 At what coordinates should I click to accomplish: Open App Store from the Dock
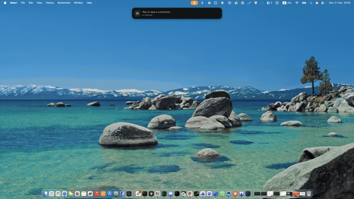110,193
